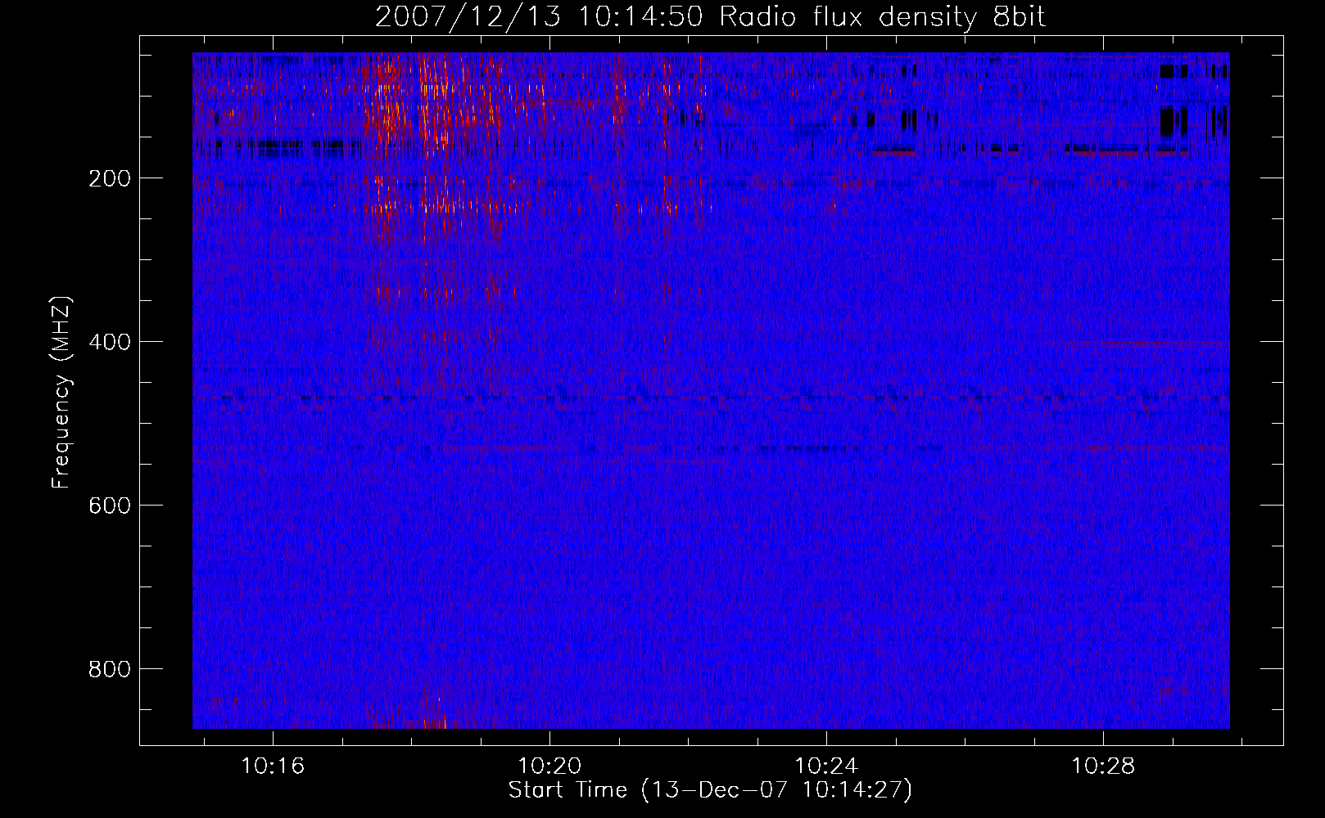Viewport: 1325px width, 818px height.
Task: Click the 400 frequency tick label
Action: (x=110, y=342)
